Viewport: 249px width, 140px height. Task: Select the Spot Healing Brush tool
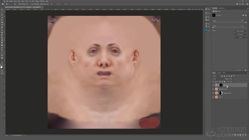pyautogui.click(x=2, y=28)
